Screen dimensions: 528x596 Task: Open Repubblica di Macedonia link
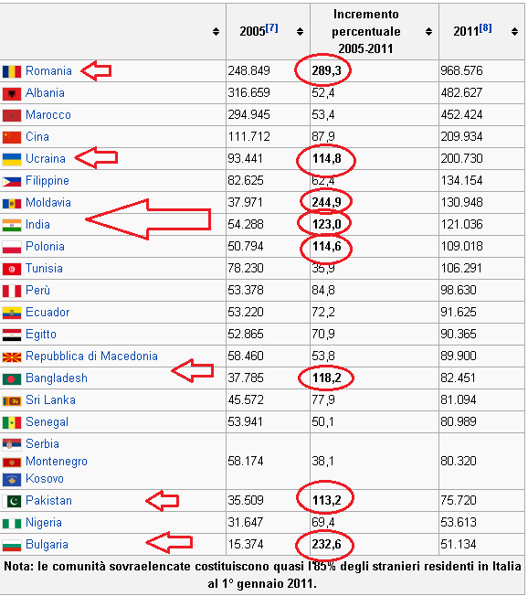point(91,357)
